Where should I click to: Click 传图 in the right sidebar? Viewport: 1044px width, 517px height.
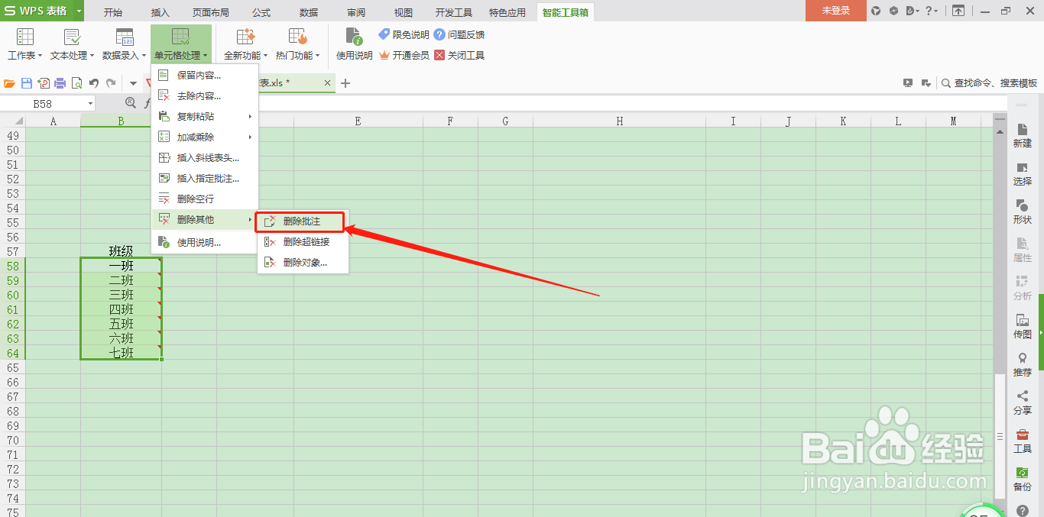pyautogui.click(x=1022, y=327)
